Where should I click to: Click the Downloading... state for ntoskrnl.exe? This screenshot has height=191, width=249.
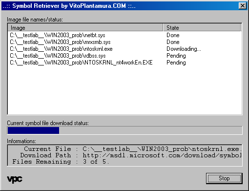click(184, 49)
